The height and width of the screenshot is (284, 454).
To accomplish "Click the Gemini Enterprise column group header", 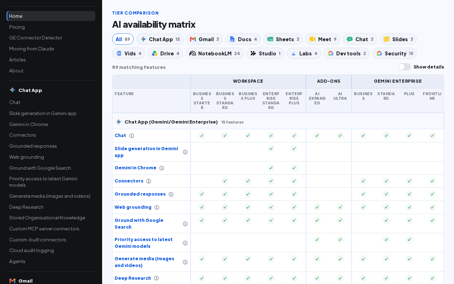I will 398,81.
